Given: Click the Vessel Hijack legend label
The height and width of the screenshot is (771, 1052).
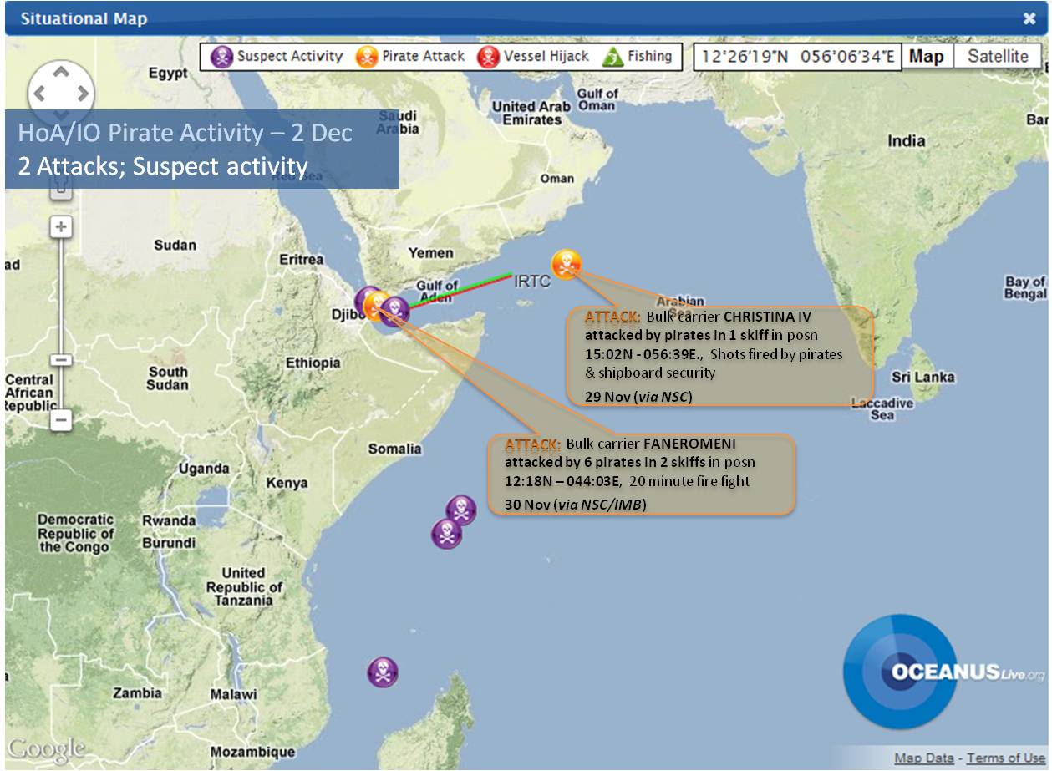Looking at the screenshot, I should click(x=546, y=56).
